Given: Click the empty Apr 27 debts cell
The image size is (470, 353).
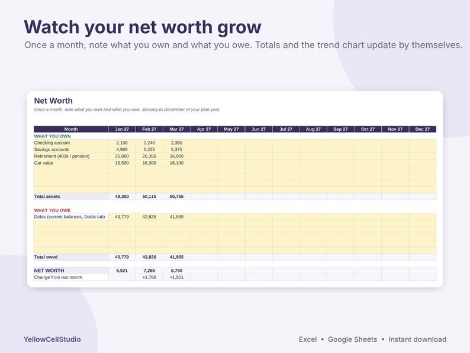Looking at the screenshot, I should point(204,217).
